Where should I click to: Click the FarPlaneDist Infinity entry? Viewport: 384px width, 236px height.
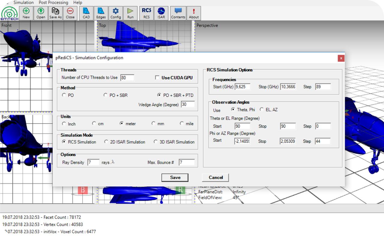pyautogui.click(x=222, y=192)
